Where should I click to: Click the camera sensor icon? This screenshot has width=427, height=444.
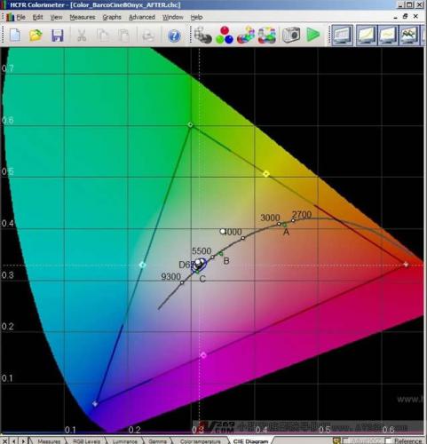tap(291, 36)
